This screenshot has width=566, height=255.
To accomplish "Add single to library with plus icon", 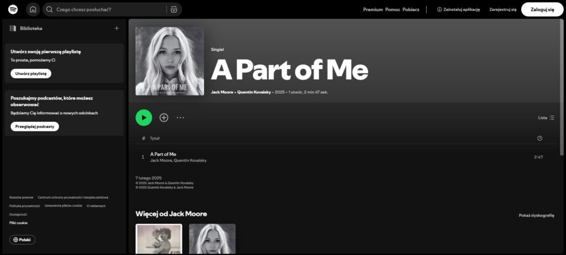I will click(164, 118).
